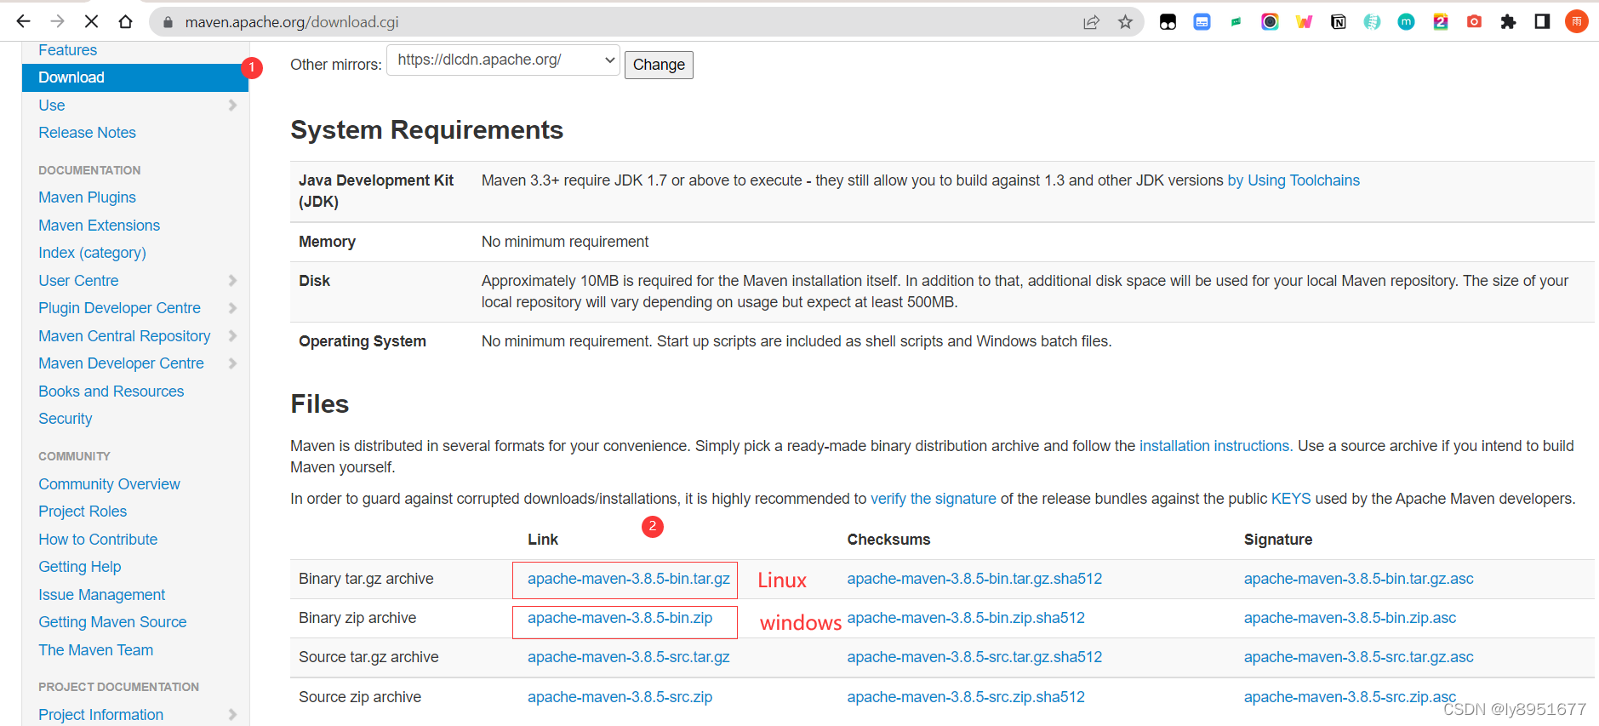Download apache-maven-3.8.5-src.tar.gz
Viewport: 1599px width, 726px height.
[x=628, y=657]
